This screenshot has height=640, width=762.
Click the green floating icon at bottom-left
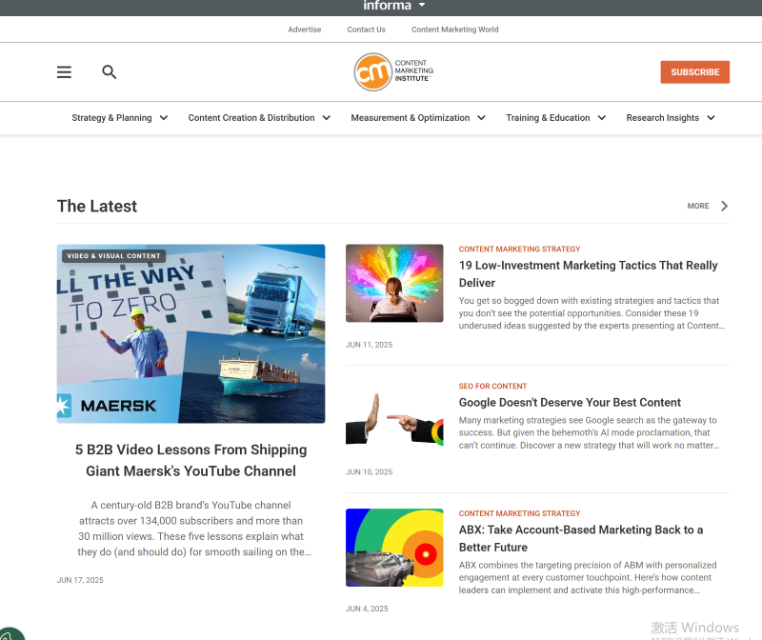click(10, 633)
